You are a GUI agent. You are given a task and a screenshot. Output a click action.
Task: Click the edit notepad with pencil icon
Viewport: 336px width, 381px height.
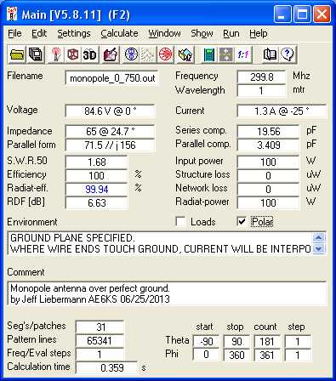tap(110, 54)
